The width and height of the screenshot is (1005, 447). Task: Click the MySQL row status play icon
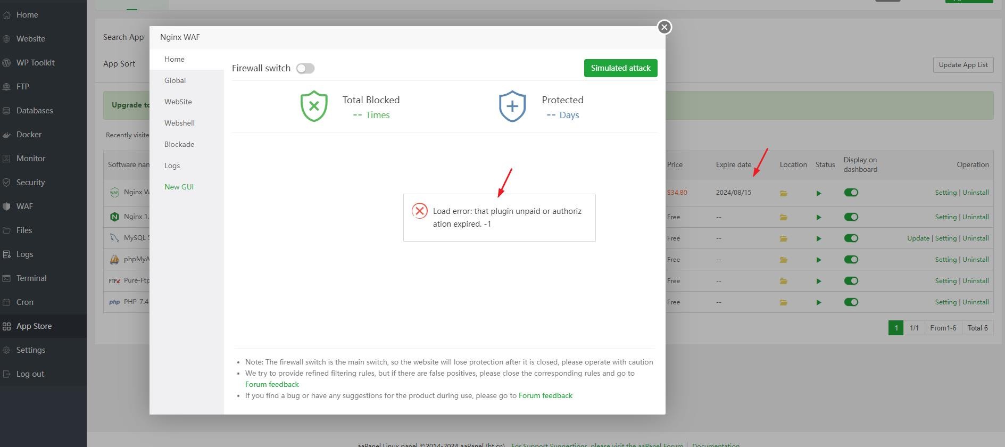pos(819,239)
